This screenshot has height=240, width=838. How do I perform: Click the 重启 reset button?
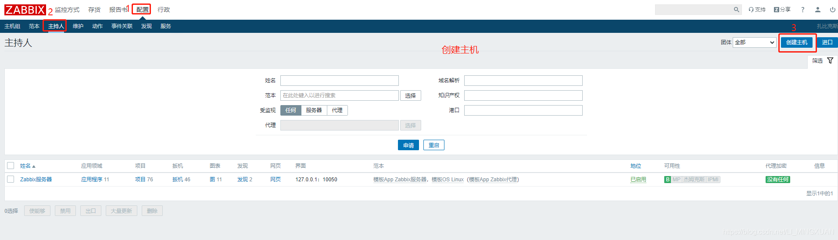click(x=434, y=145)
